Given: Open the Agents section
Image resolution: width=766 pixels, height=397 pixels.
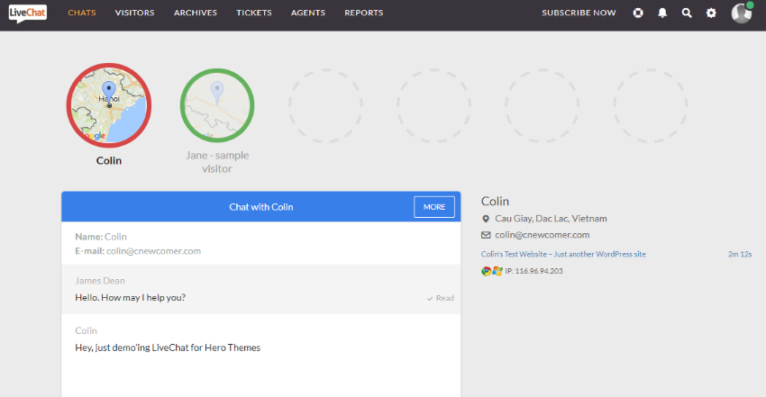Looking at the screenshot, I should (308, 13).
